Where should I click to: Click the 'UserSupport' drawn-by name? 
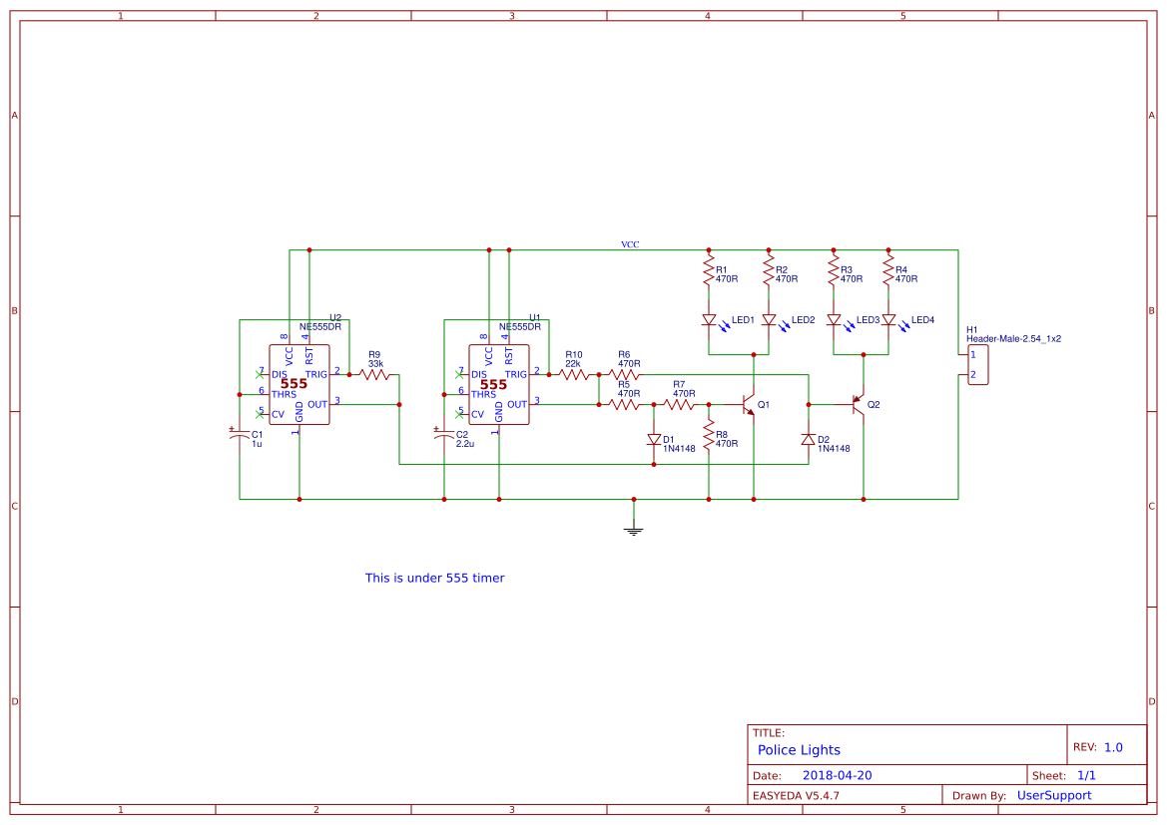(x=1054, y=795)
